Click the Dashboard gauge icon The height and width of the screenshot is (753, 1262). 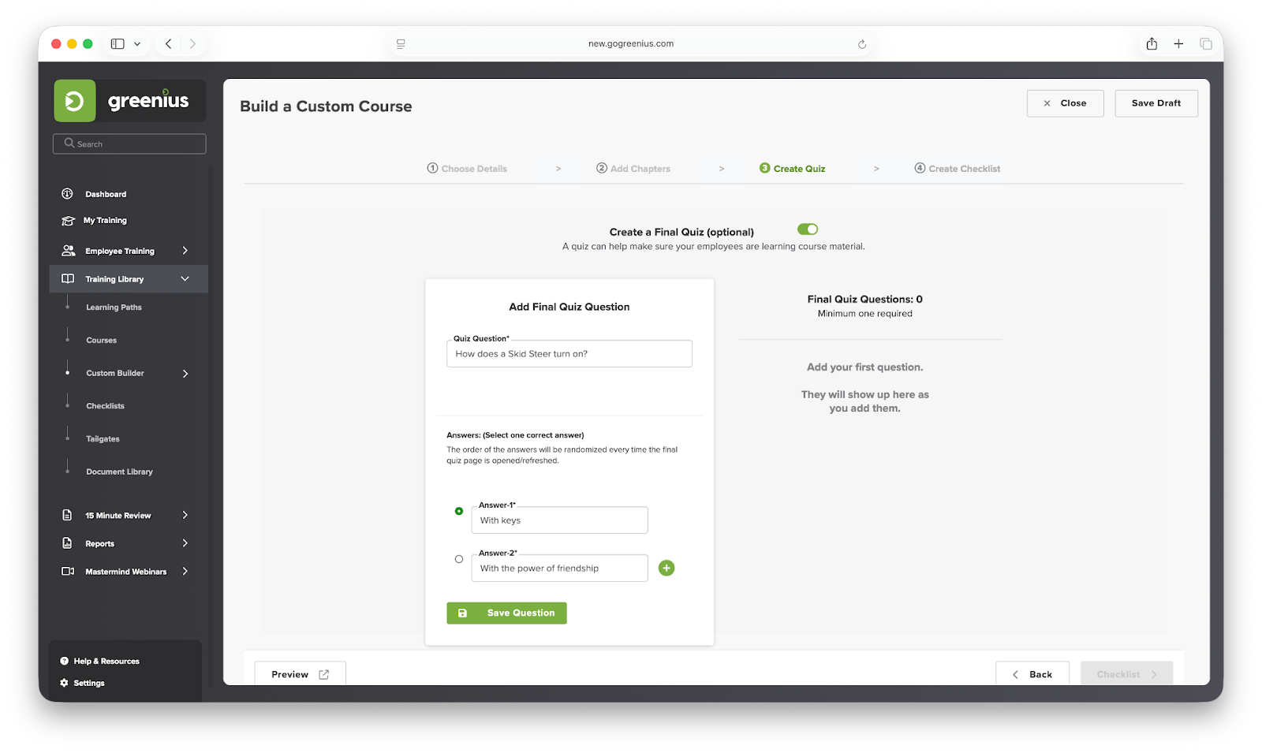(x=68, y=194)
